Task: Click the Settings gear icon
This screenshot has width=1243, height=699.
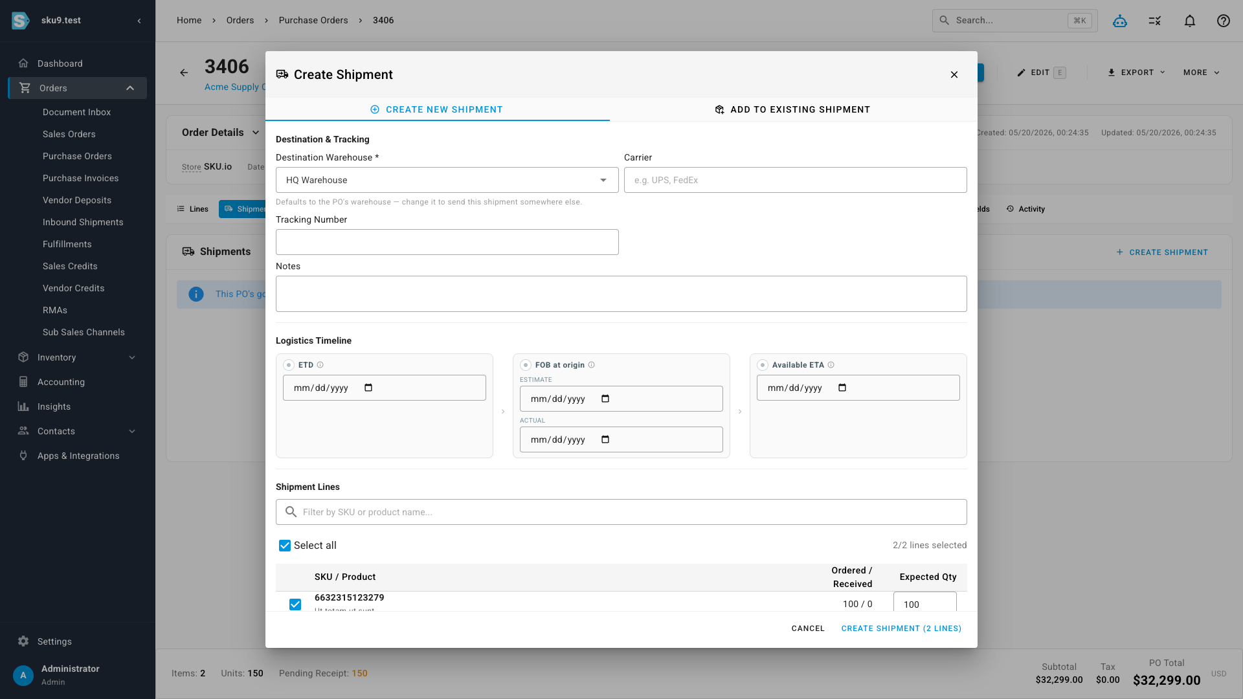Action: tap(23, 641)
